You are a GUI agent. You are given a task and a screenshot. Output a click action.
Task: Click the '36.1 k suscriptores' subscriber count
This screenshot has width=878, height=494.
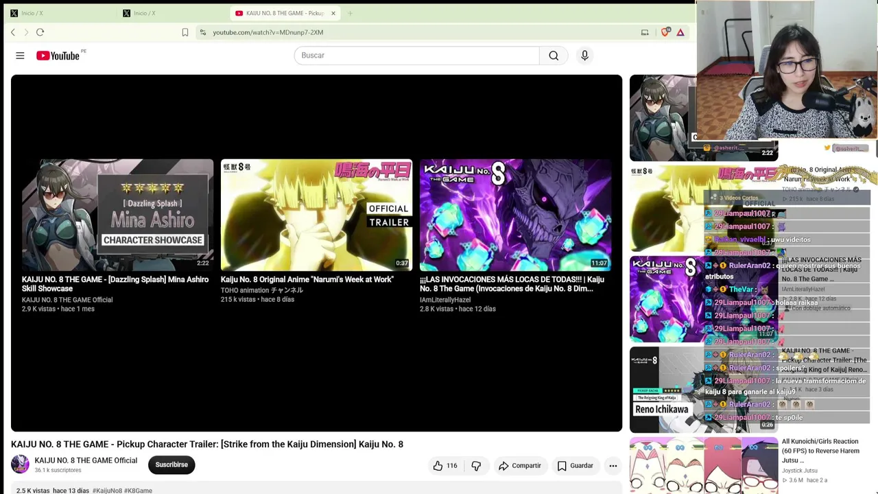[x=58, y=471]
